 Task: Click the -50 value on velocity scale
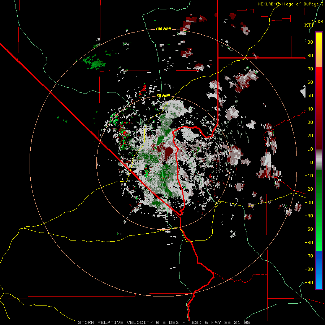pos(309,229)
